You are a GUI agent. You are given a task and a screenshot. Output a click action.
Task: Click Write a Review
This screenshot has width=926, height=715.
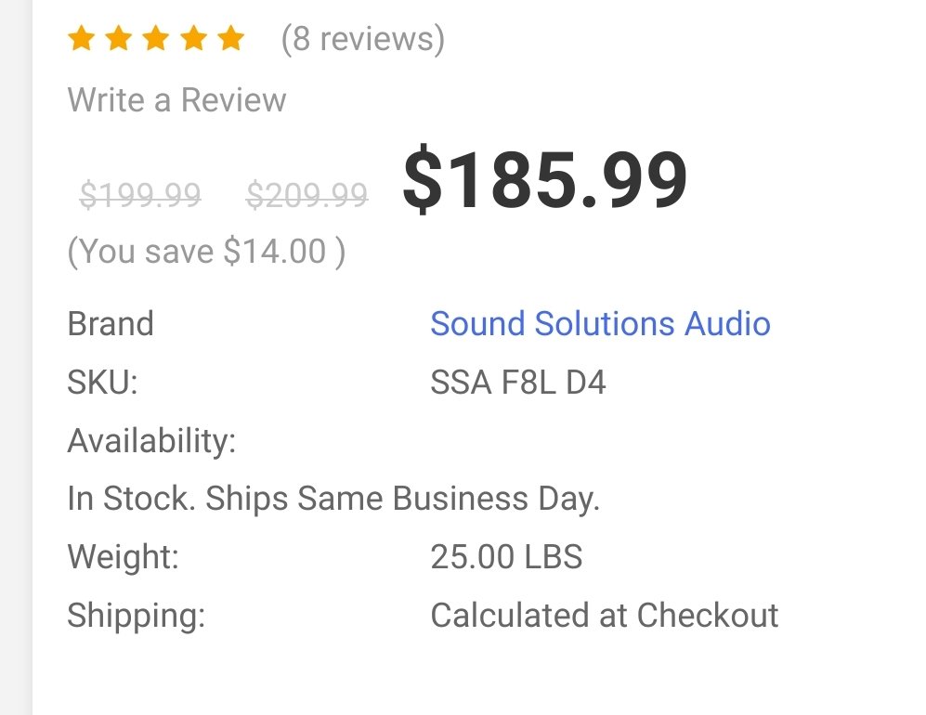tap(176, 99)
